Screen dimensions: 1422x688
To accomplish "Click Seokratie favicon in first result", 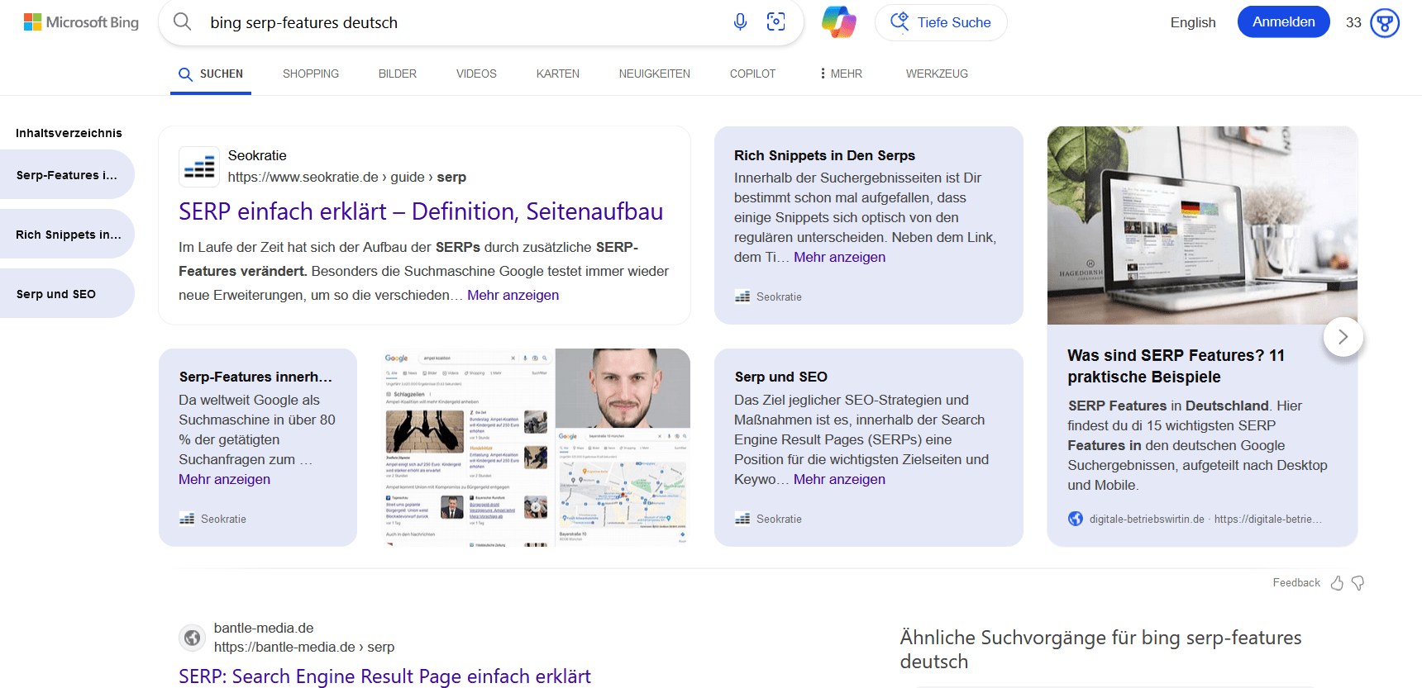I will coord(199,167).
